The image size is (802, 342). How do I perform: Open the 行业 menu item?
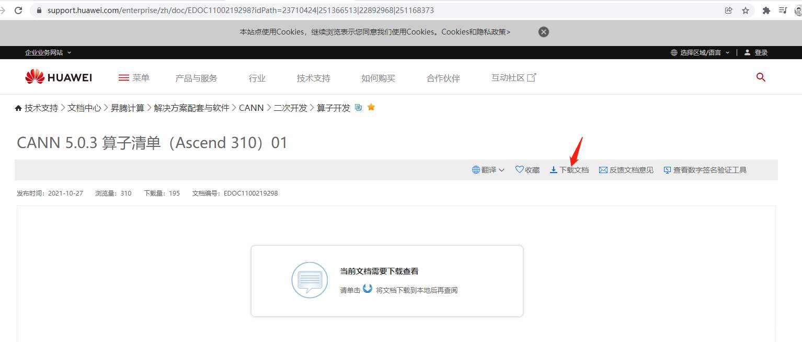(x=257, y=78)
